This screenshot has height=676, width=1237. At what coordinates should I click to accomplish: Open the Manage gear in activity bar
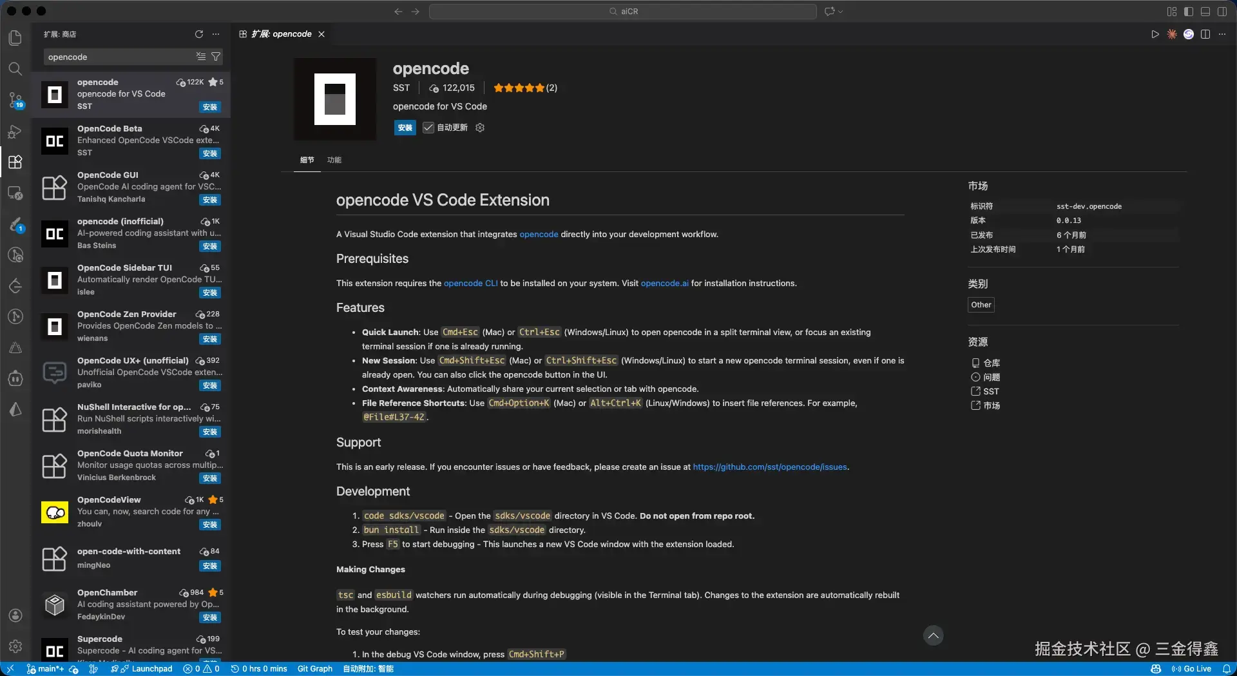coord(15,646)
